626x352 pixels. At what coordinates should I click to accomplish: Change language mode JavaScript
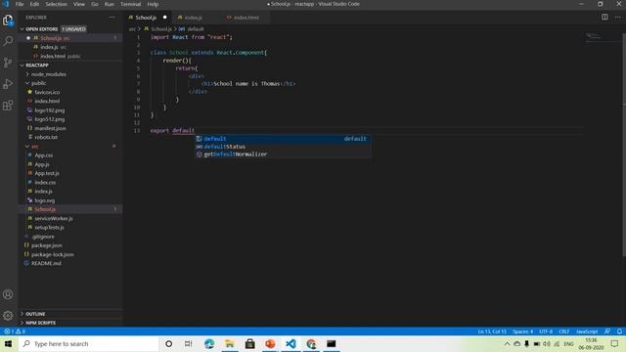(x=587, y=331)
